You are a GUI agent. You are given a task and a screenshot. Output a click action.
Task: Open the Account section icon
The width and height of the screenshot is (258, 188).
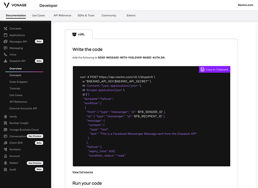pyautogui.click(x=6, y=156)
